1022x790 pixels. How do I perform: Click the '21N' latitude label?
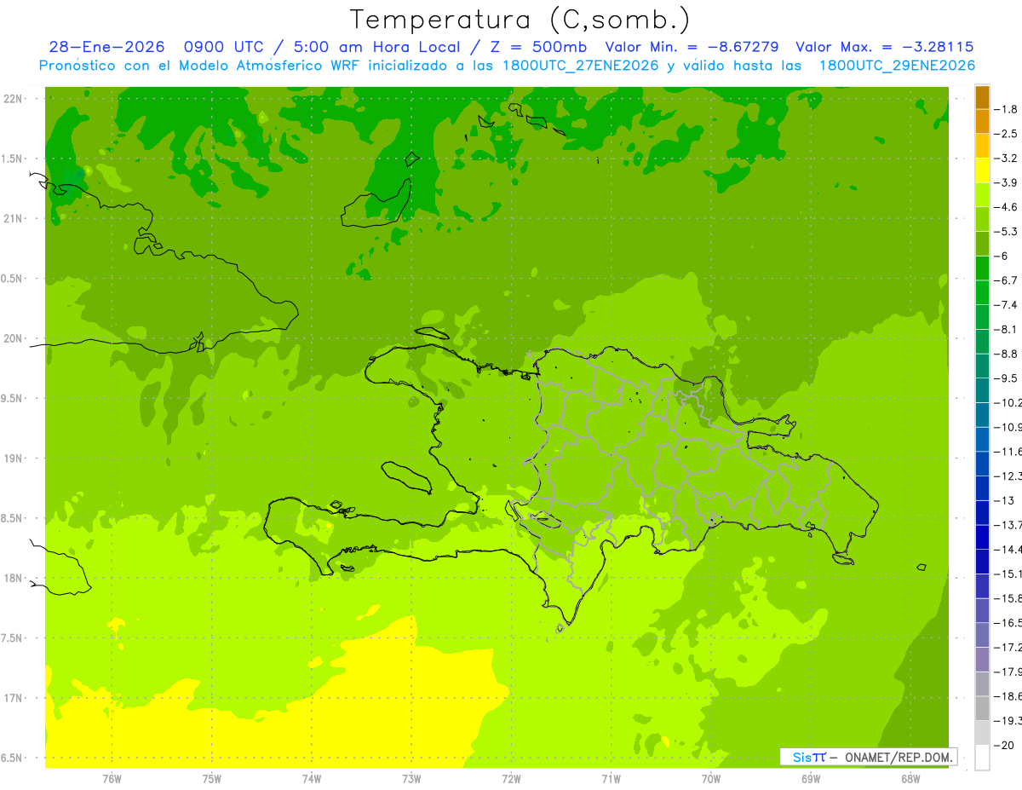point(13,218)
